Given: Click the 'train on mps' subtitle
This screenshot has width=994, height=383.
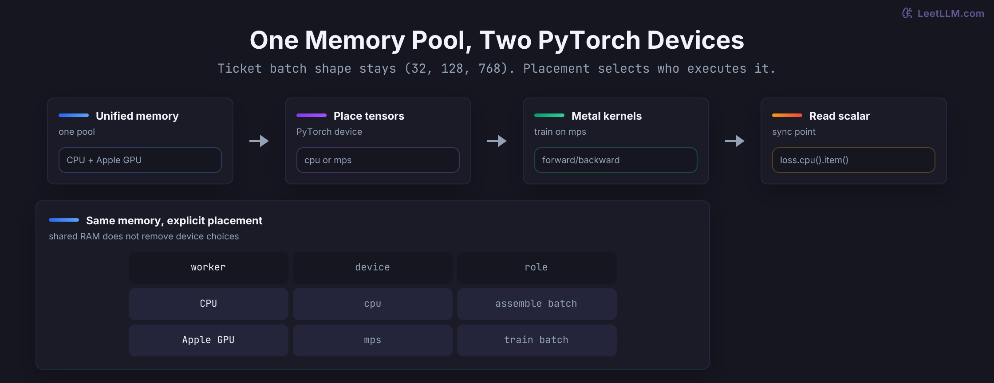Looking at the screenshot, I should (560, 132).
